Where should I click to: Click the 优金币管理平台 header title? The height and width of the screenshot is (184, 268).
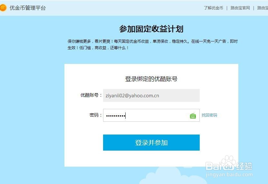28,8
